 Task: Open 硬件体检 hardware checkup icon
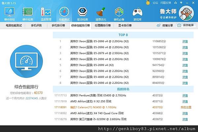(9, 14)
